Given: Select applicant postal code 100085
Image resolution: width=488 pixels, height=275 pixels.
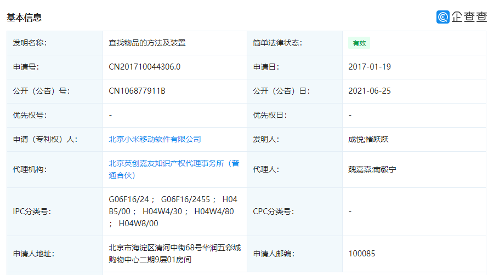Looking at the screenshot, I should (362, 254).
